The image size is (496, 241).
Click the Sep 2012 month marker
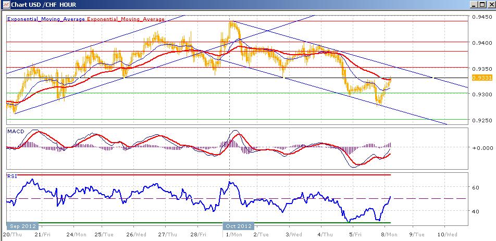(x=22, y=226)
